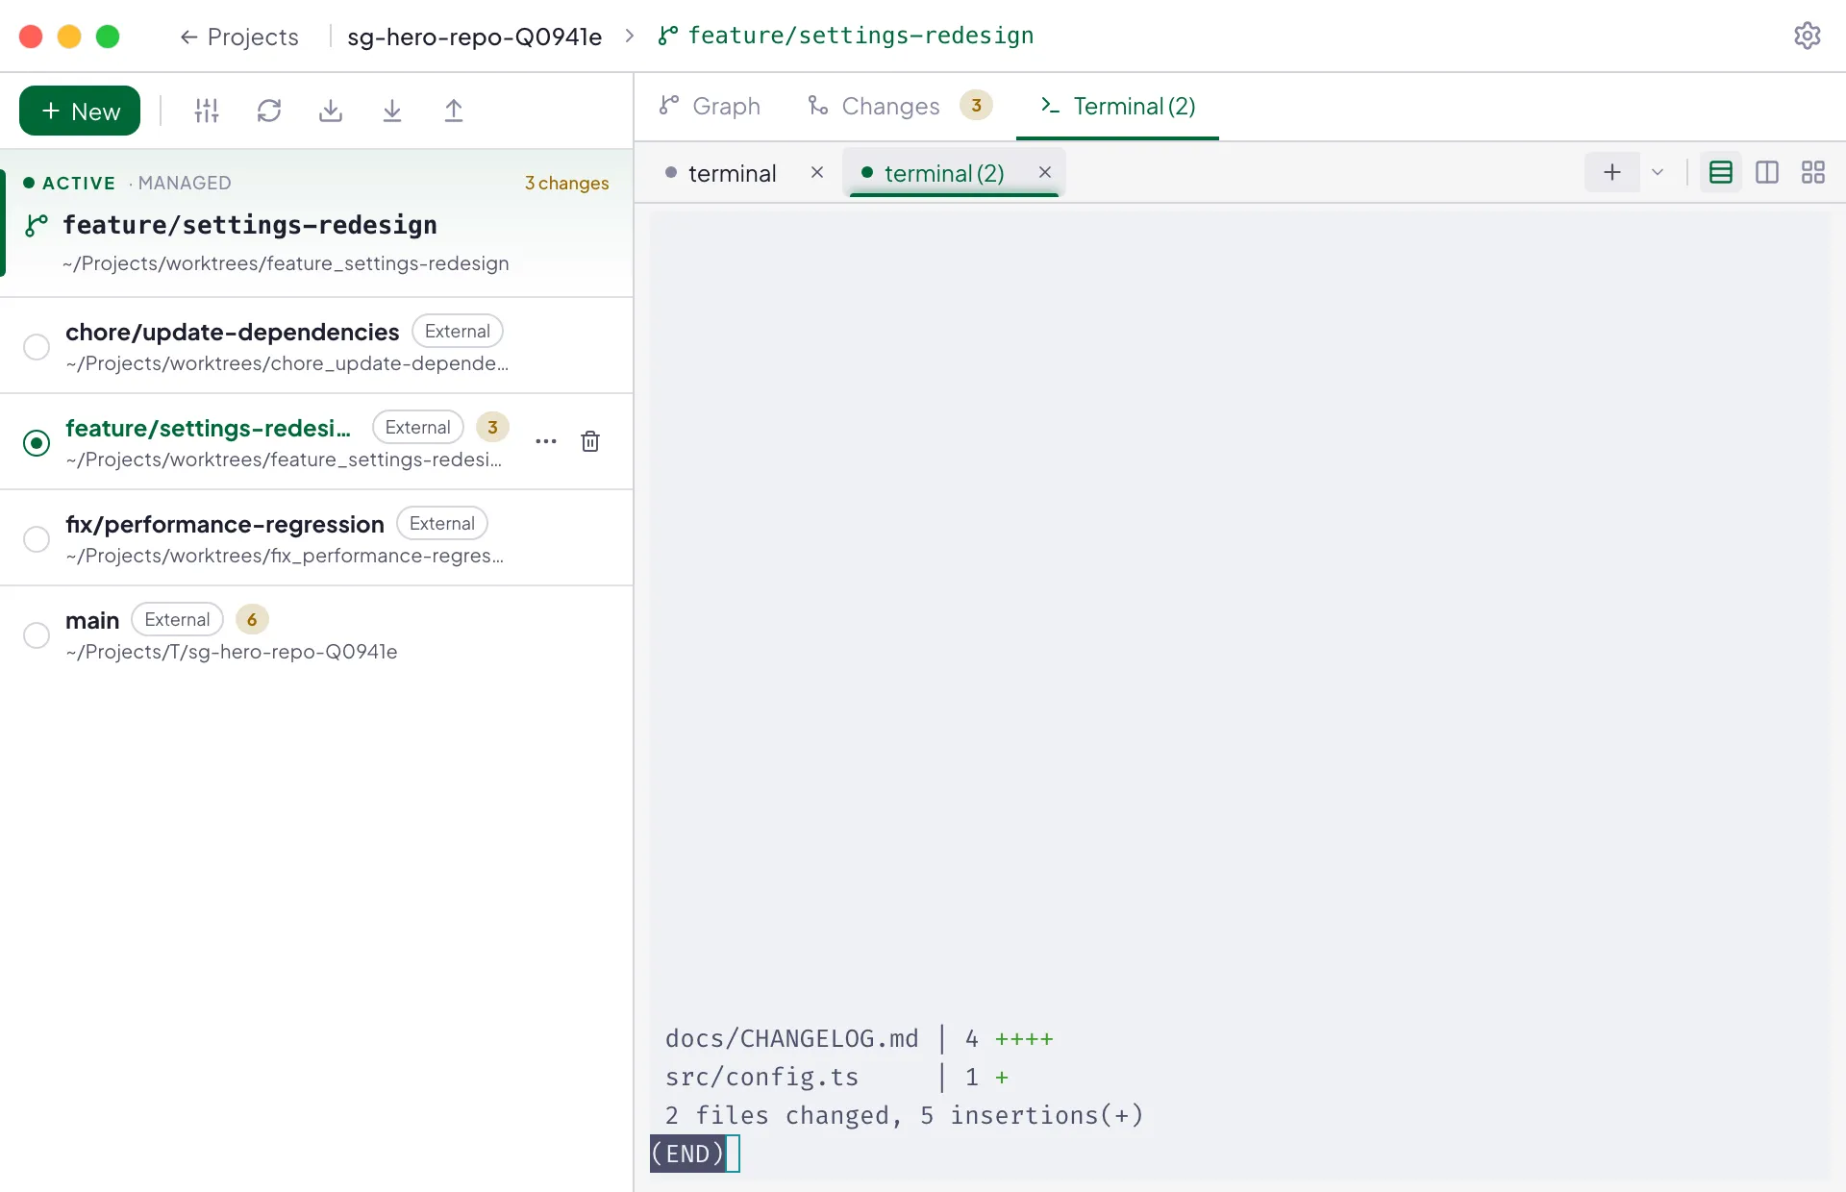This screenshot has width=1846, height=1192.
Task: Open more options for feature/settings-redesign worktree
Action: [x=546, y=441]
